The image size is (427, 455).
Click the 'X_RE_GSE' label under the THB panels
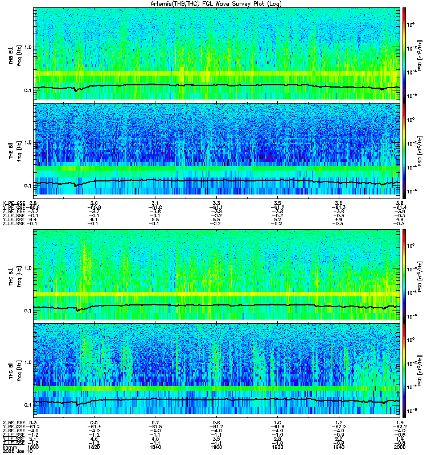point(14,203)
